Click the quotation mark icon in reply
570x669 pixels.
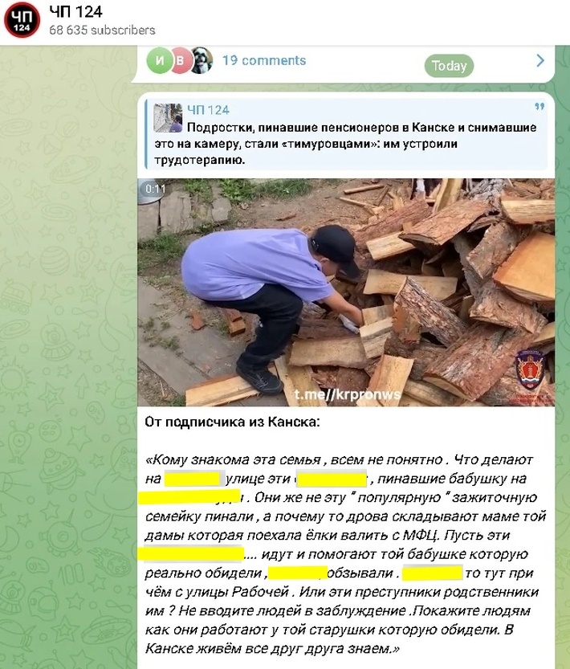[x=539, y=107]
